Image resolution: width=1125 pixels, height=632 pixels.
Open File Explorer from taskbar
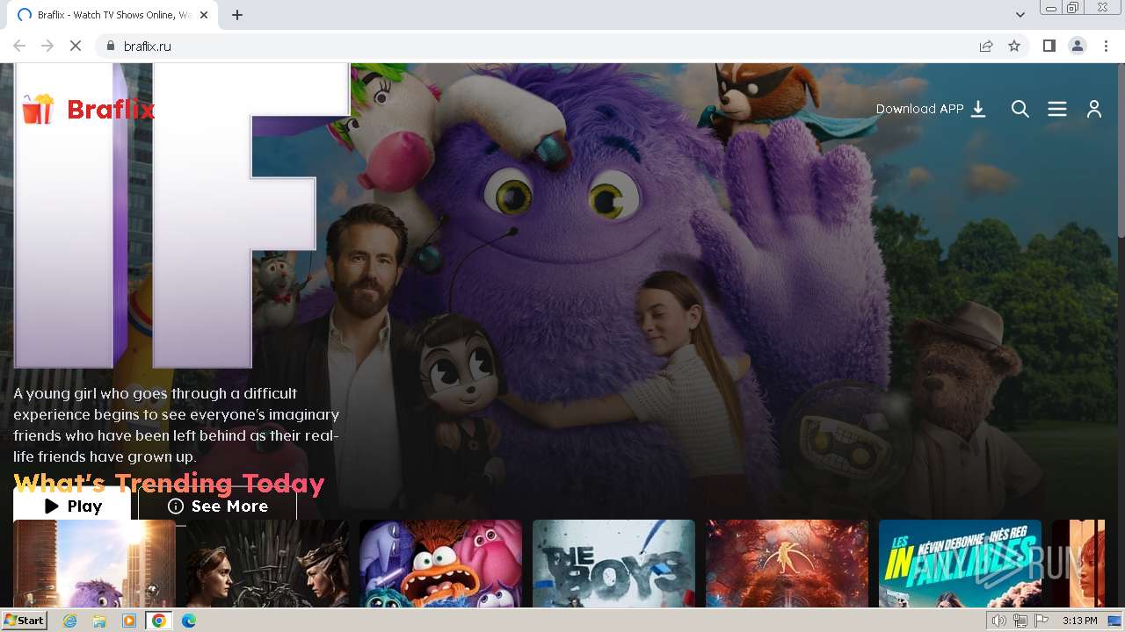[x=99, y=621]
